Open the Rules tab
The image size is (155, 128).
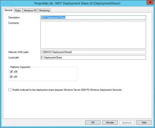(18, 11)
